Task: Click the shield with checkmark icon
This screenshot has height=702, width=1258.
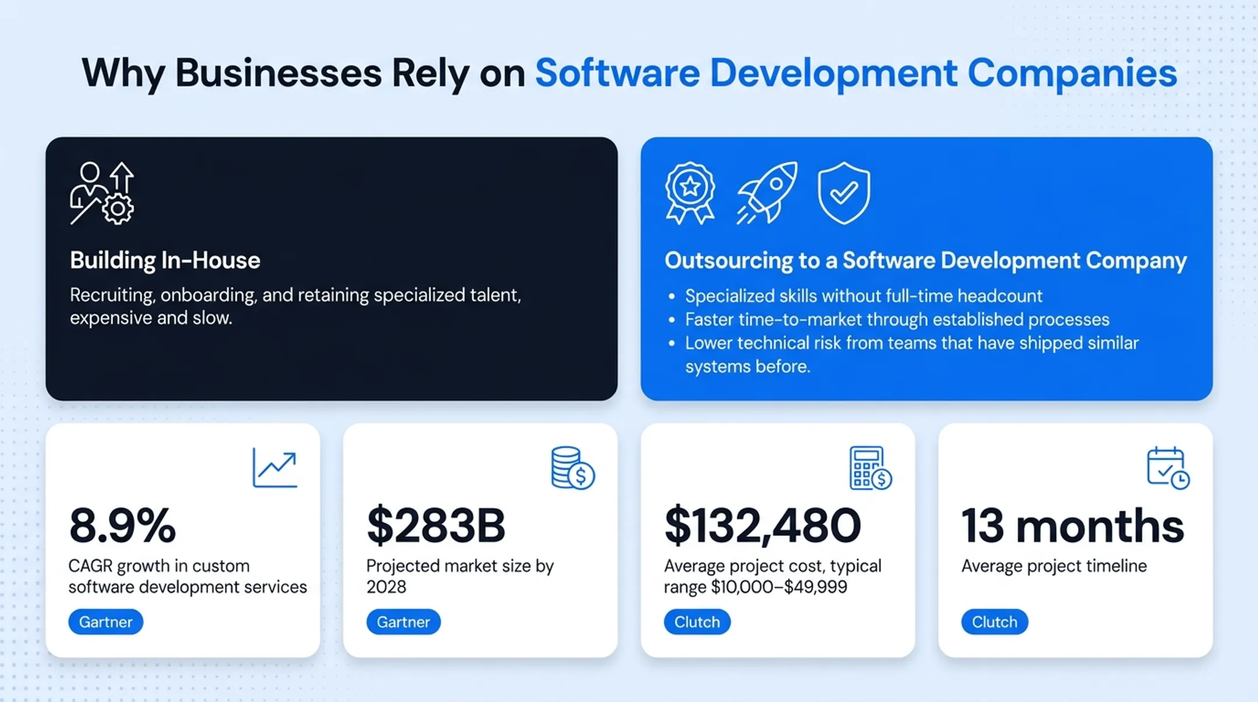Action: pos(844,193)
